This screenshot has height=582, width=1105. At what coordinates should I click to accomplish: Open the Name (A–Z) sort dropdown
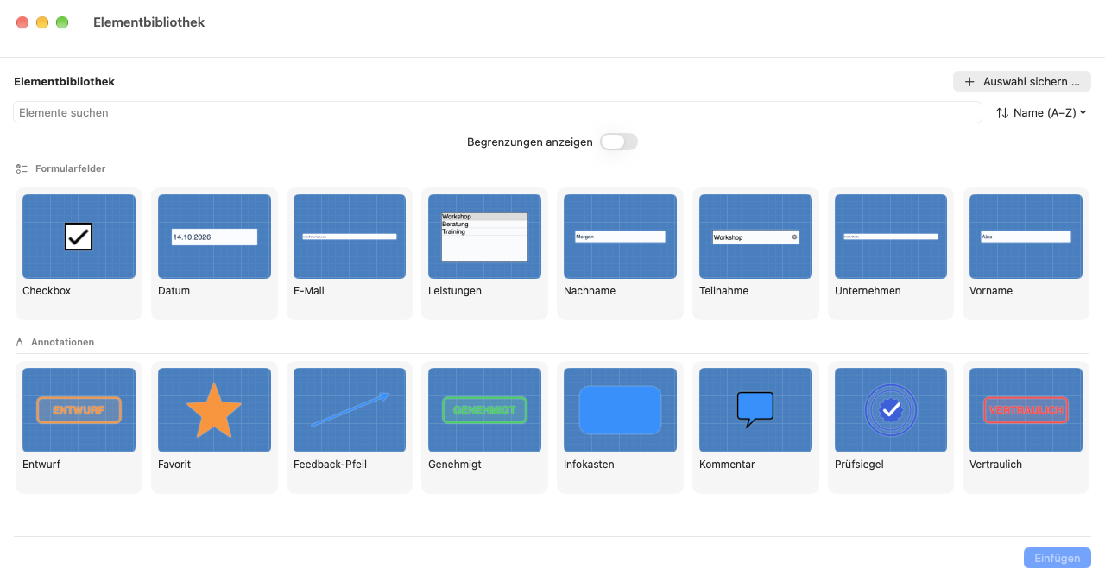tap(1041, 112)
